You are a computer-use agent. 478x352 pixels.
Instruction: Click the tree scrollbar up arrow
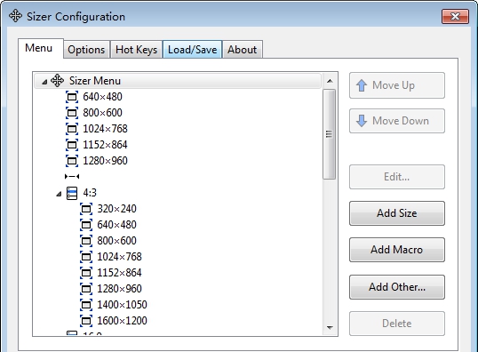[x=330, y=81]
